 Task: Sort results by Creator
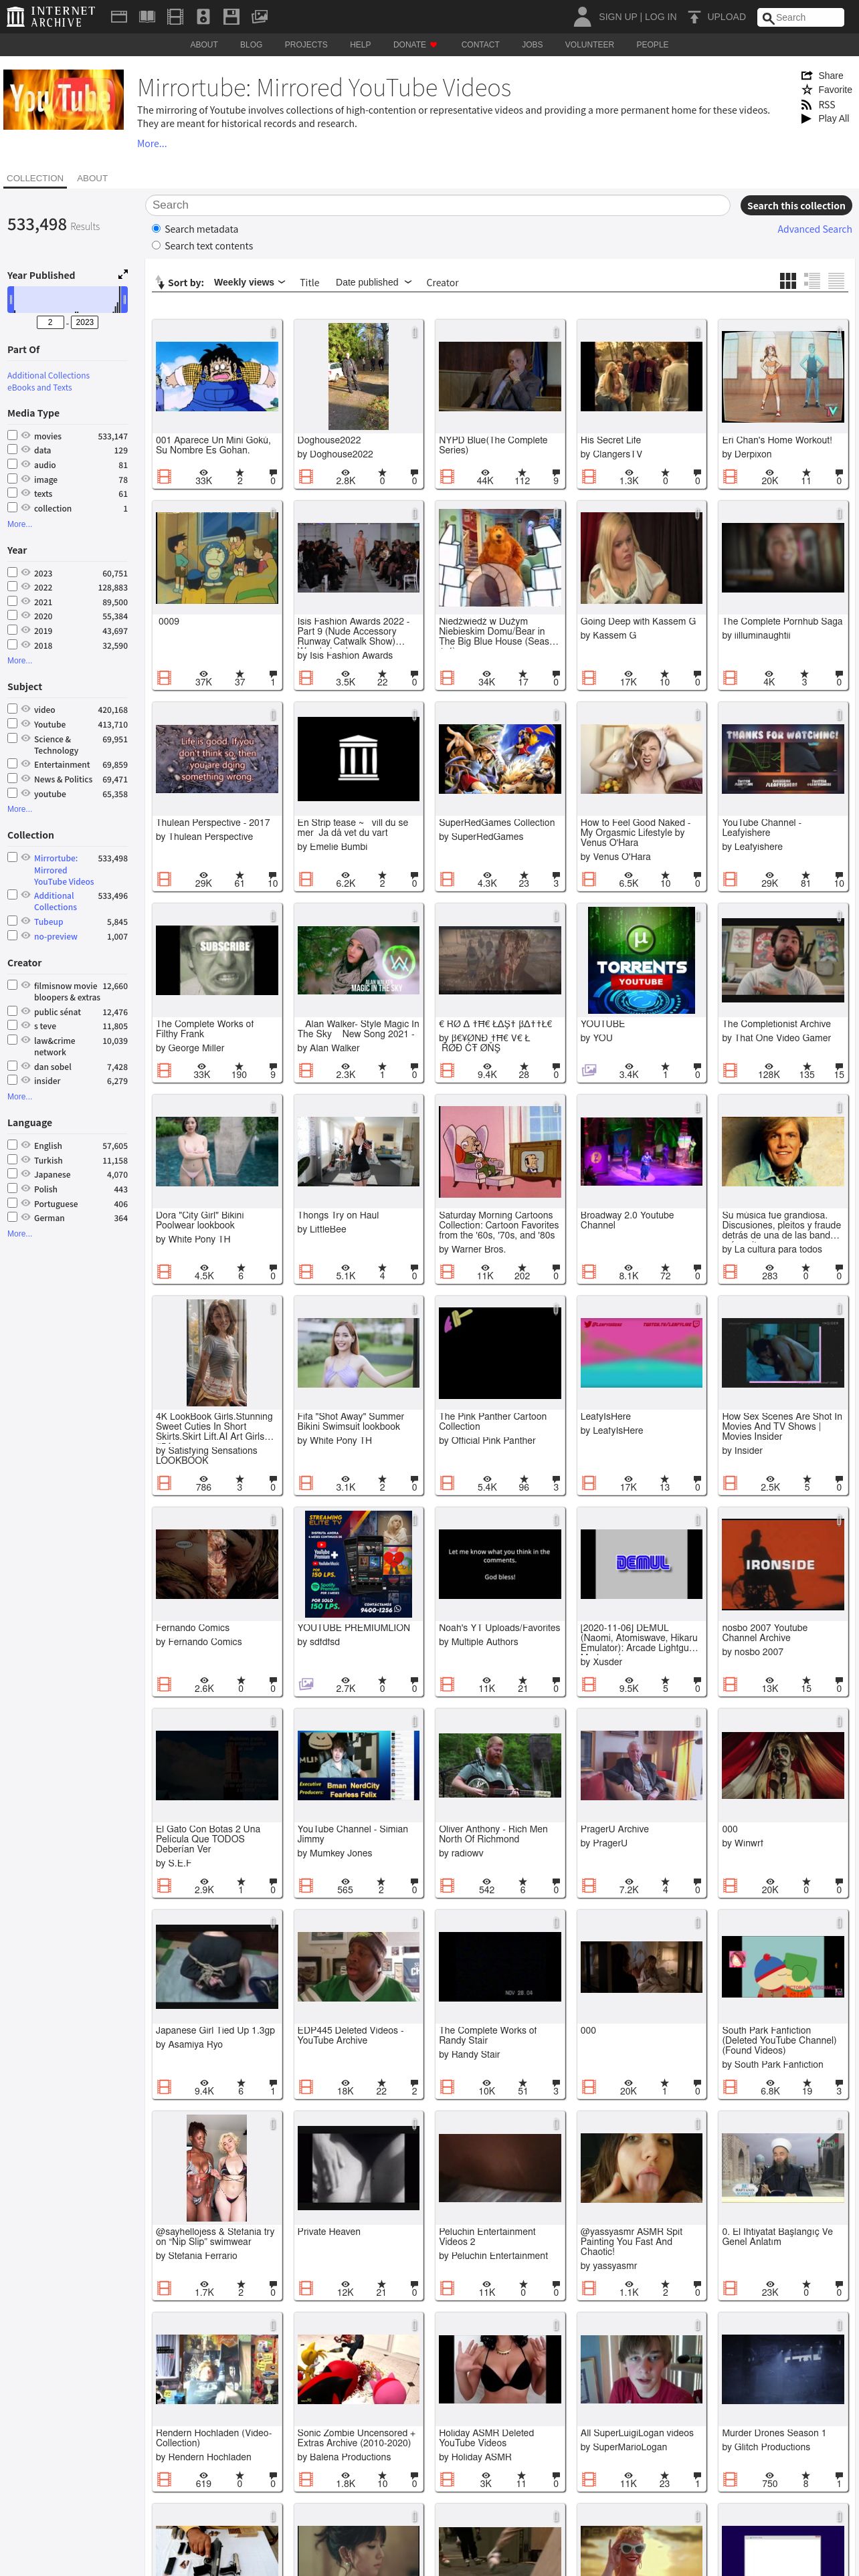[442, 283]
